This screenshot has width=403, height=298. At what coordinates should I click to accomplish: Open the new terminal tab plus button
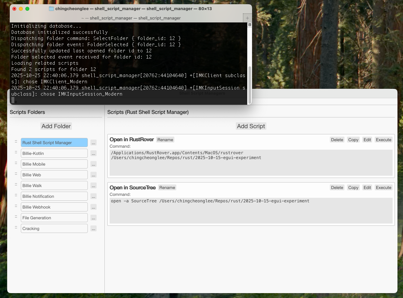247,18
